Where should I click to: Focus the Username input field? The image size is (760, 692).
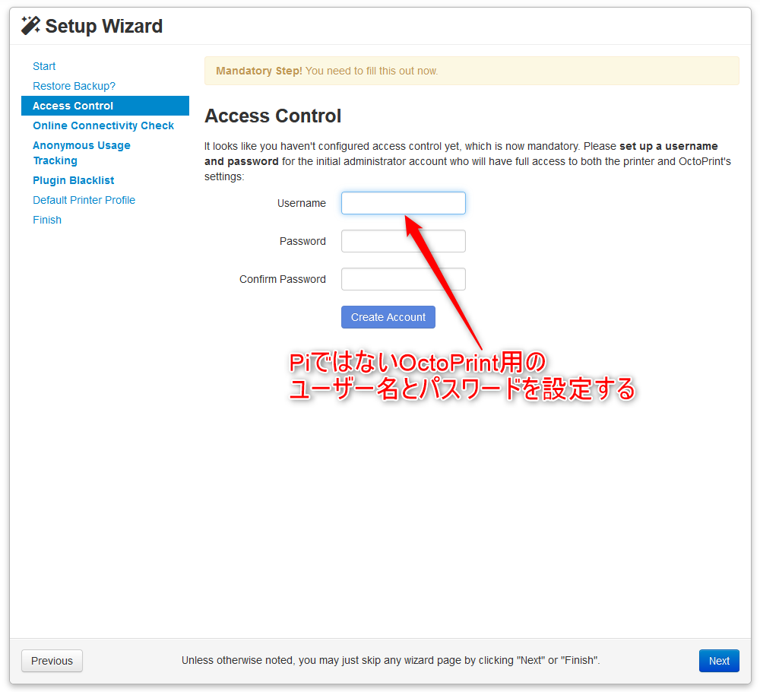[x=404, y=203]
